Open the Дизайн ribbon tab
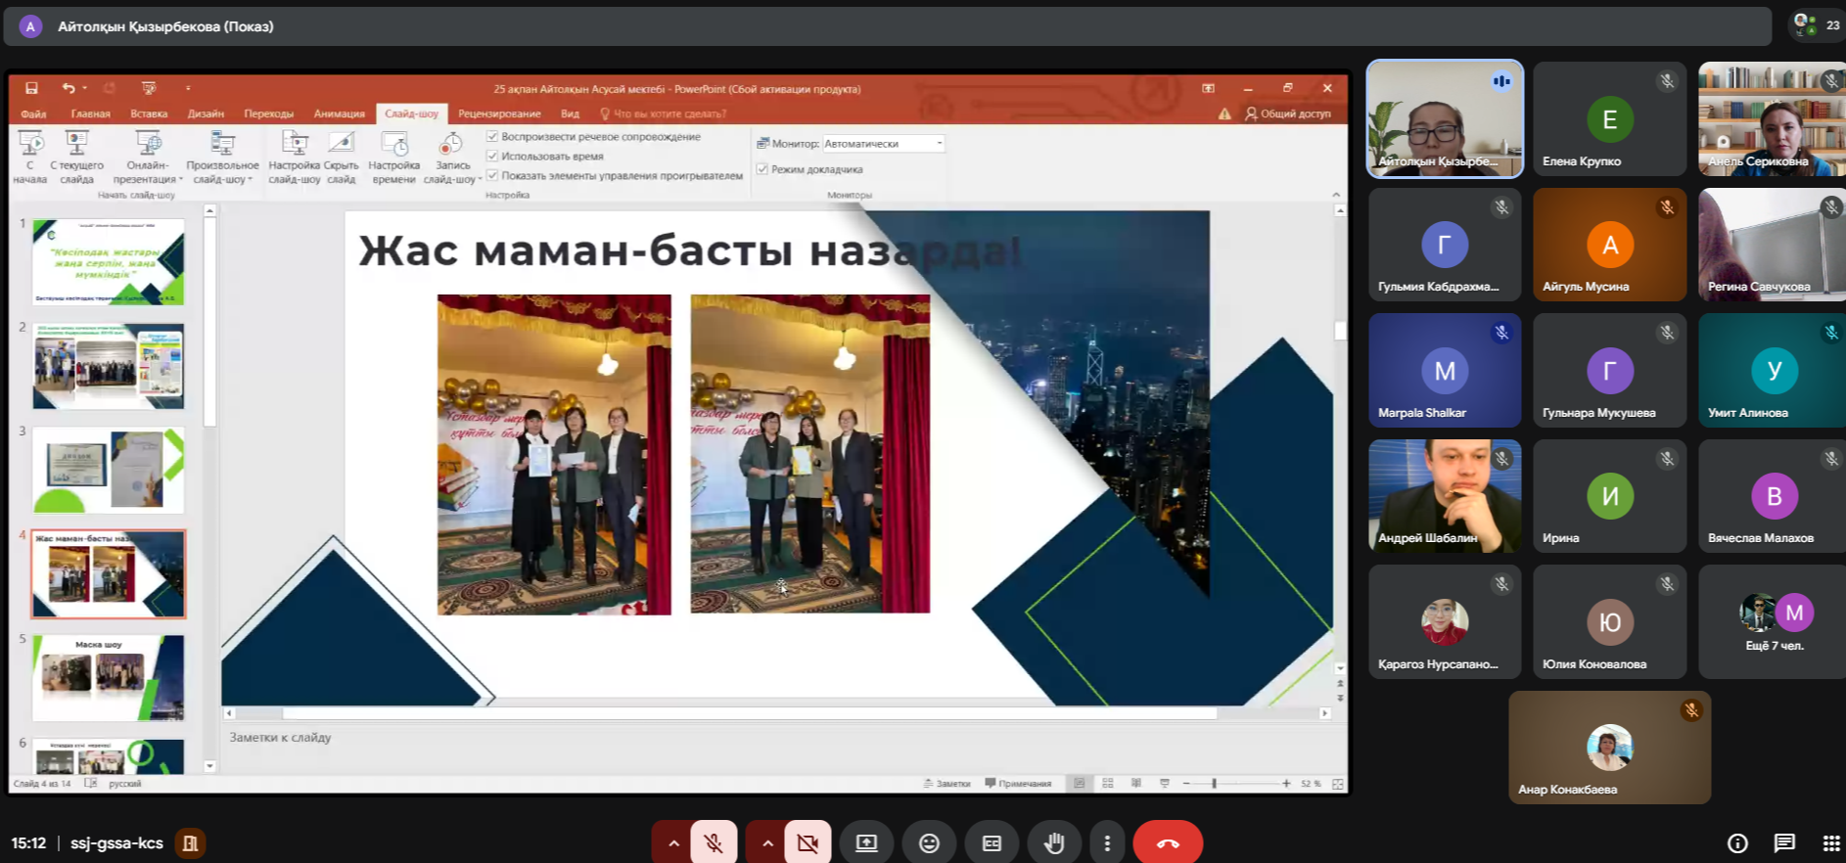 [206, 114]
